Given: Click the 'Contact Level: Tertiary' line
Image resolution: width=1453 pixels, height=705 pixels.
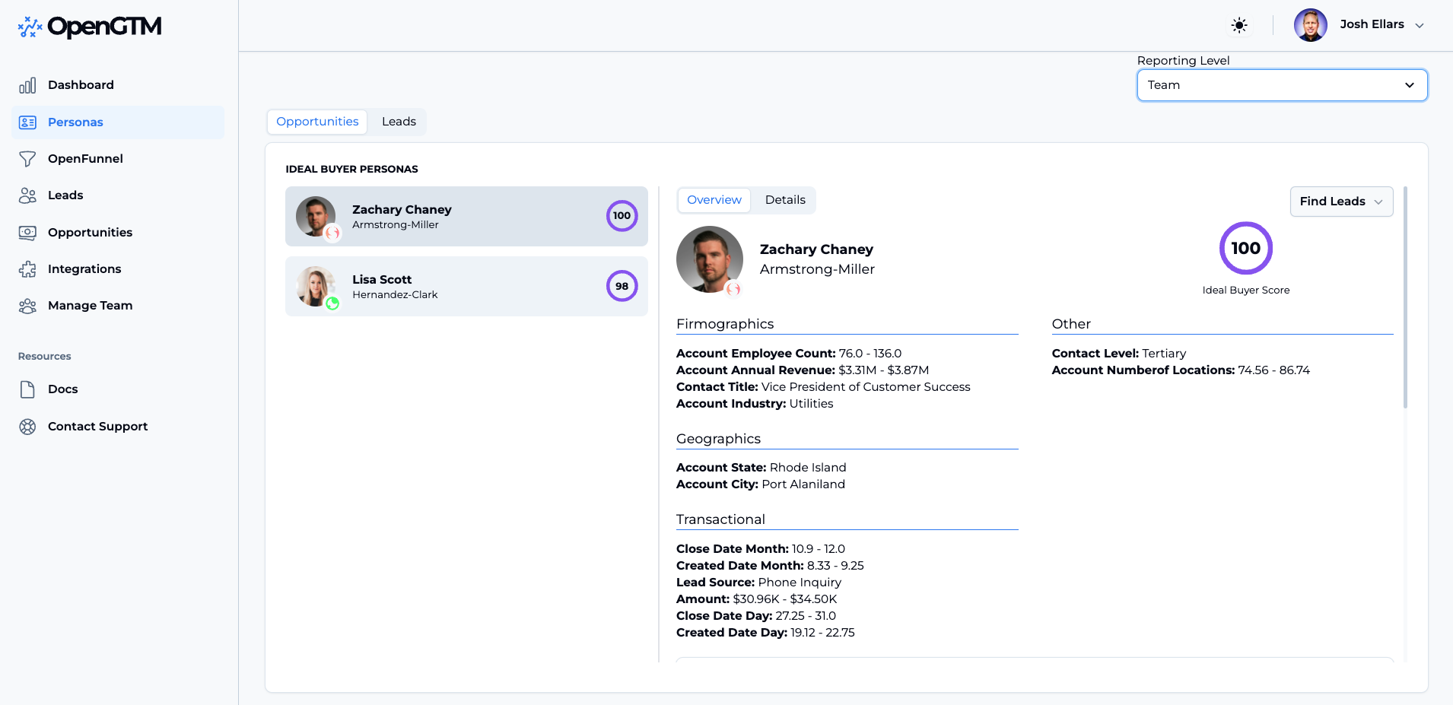Looking at the screenshot, I should [x=1119, y=354].
